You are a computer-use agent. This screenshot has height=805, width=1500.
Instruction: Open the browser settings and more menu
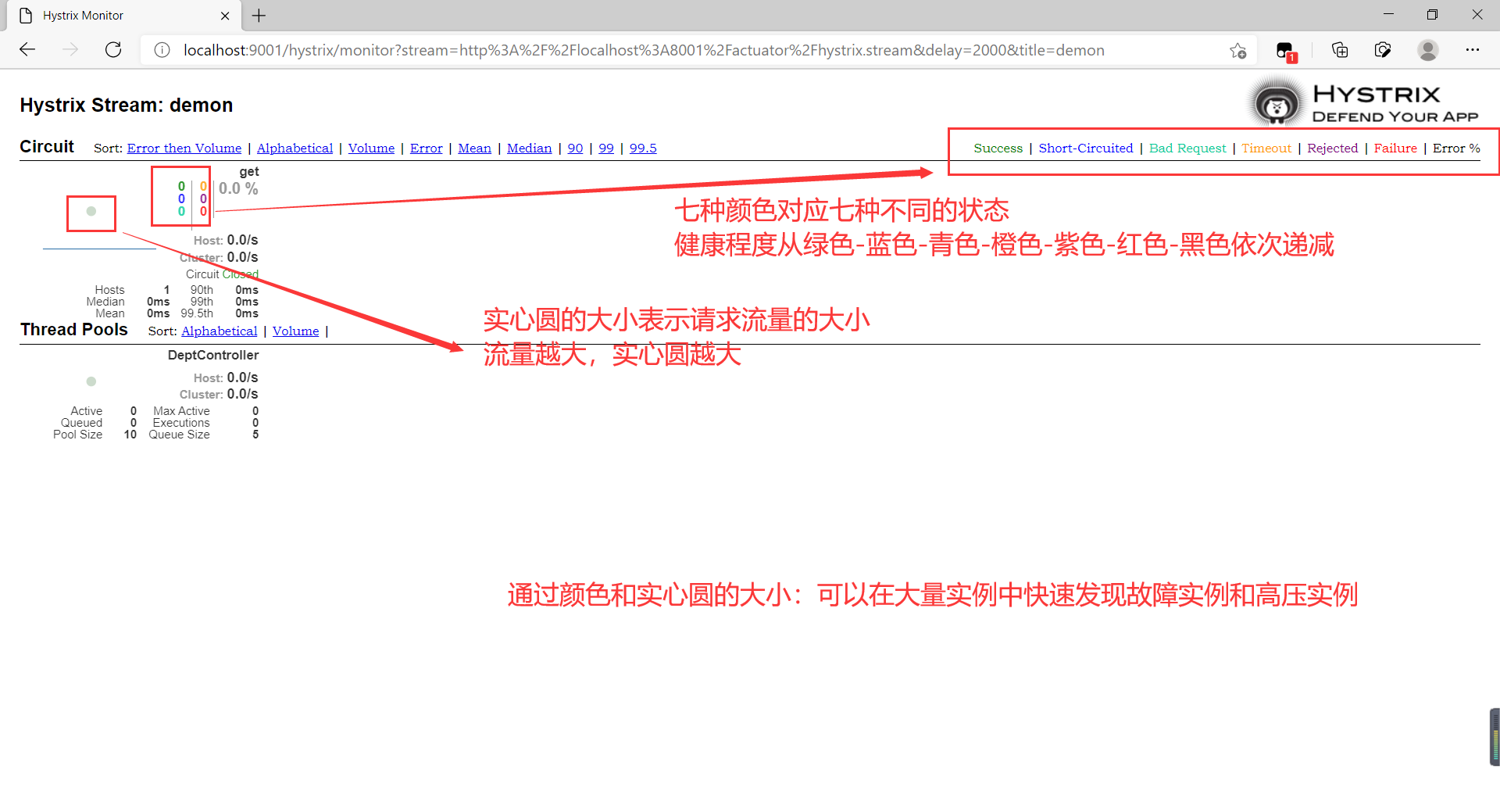click(1473, 50)
